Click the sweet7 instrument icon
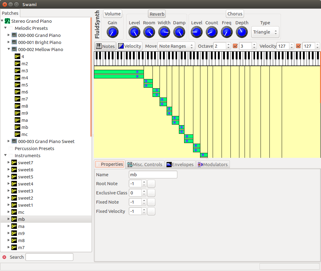This screenshot has height=271, width=321. click(14, 163)
